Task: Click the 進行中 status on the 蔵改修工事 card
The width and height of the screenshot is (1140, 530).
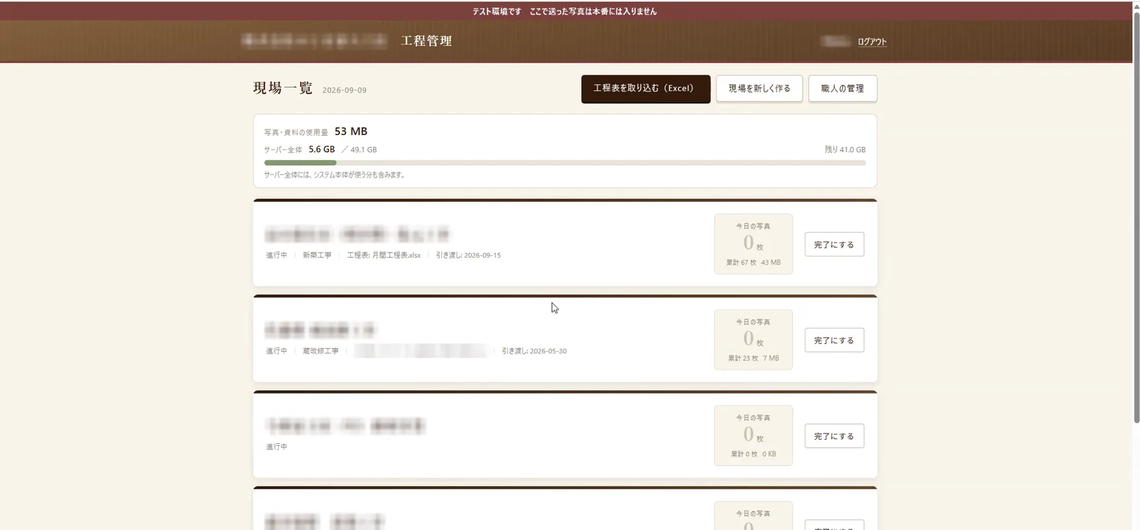Action: pyautogui.click(x=276, y=351)
